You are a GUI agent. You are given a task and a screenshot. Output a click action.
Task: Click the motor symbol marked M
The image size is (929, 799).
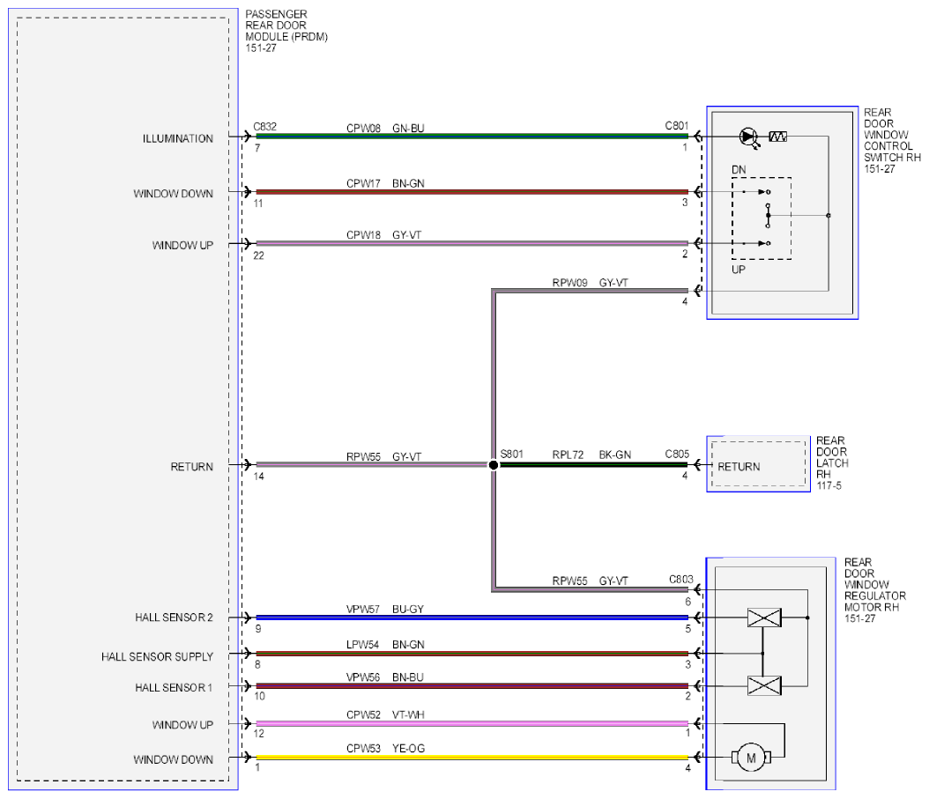[x=751, y=758]
